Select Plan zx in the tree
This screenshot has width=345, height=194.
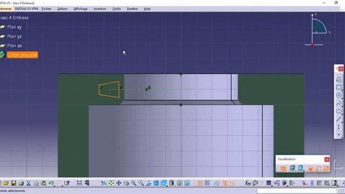coord(15,45)
